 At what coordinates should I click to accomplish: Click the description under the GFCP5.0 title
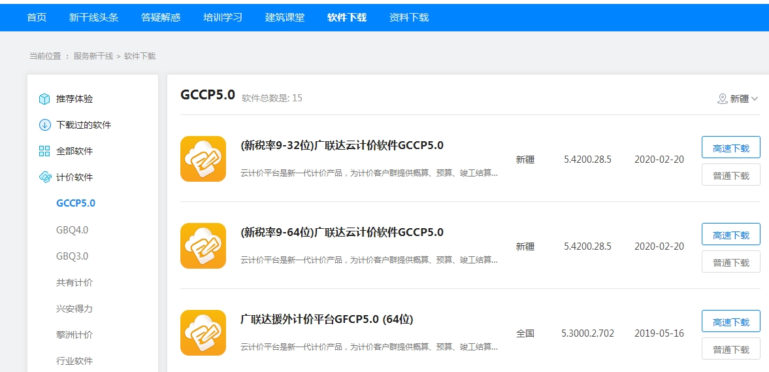click(369, 347)
